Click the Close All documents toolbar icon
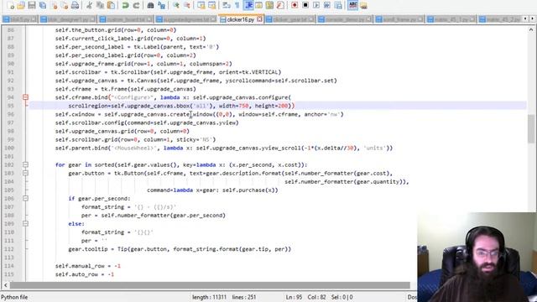 click(x=65, y=5)
